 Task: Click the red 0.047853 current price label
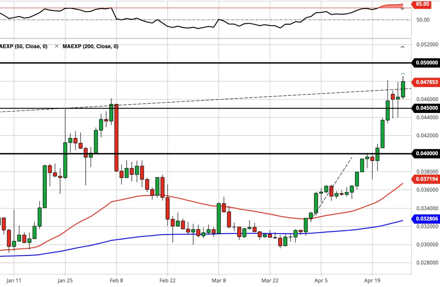point(426,82)
